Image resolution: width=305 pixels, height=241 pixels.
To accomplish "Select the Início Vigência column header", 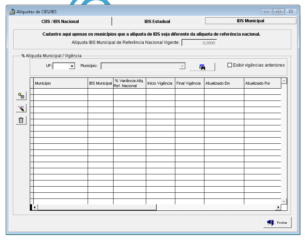I will (x=160, y=83).
